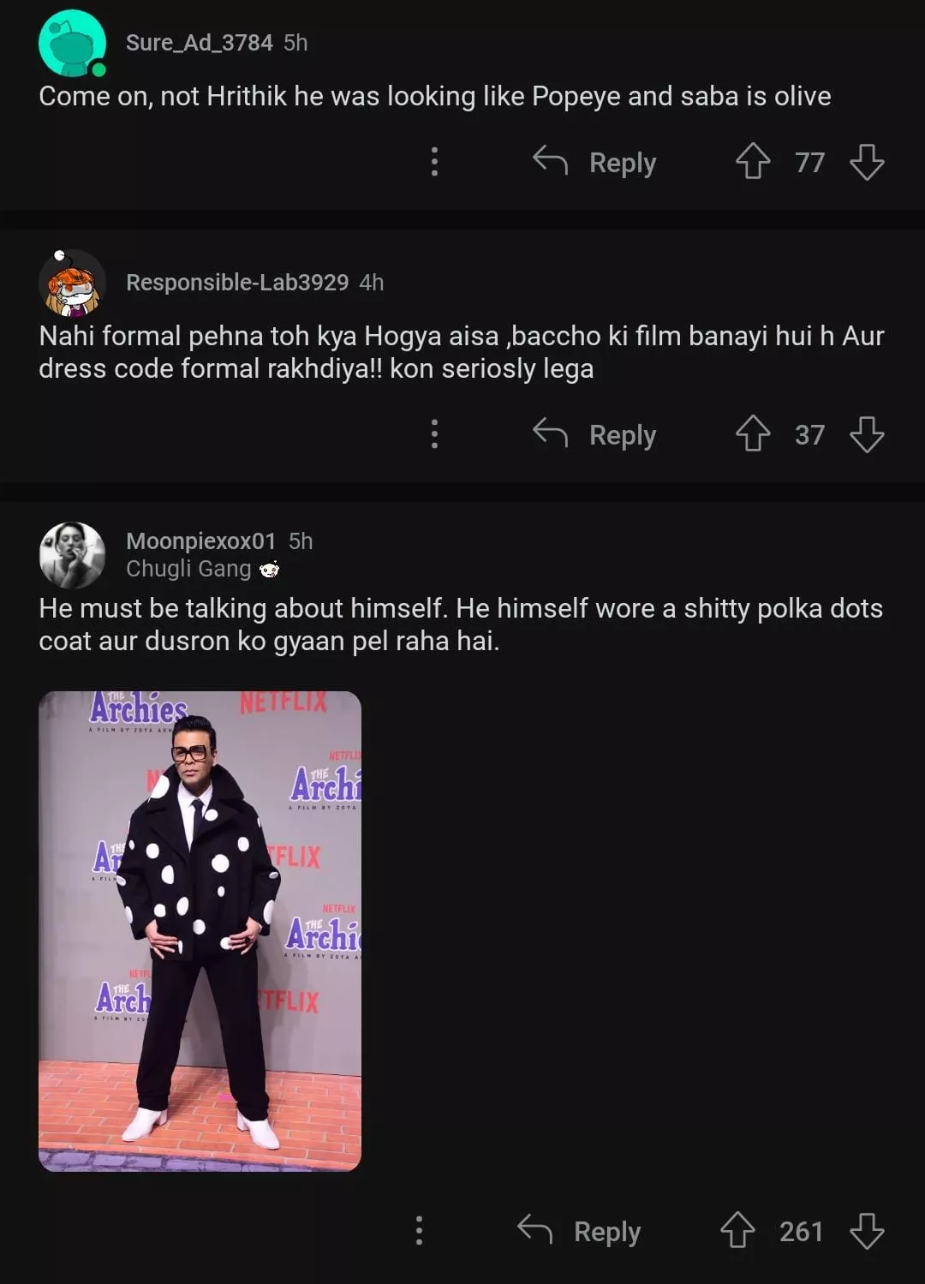The image size is (925, 1284).
Task: Open Responsible-Lab3929's avatar icon
Action: click(x=72, y=283)
